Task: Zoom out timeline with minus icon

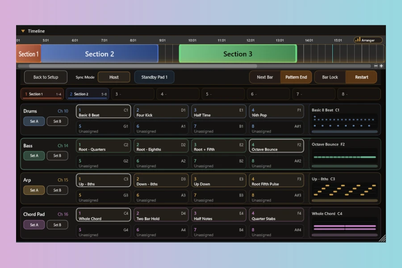Action: point(376,66)
